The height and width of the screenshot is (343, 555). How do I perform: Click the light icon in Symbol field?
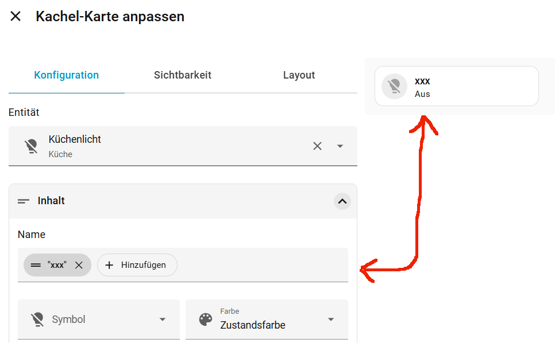(x=37, y=319)
